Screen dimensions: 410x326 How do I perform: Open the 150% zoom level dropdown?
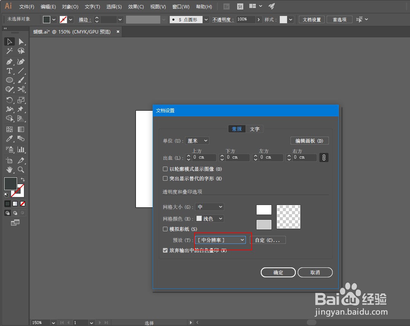pyautogui.click(x=53, y=323)
